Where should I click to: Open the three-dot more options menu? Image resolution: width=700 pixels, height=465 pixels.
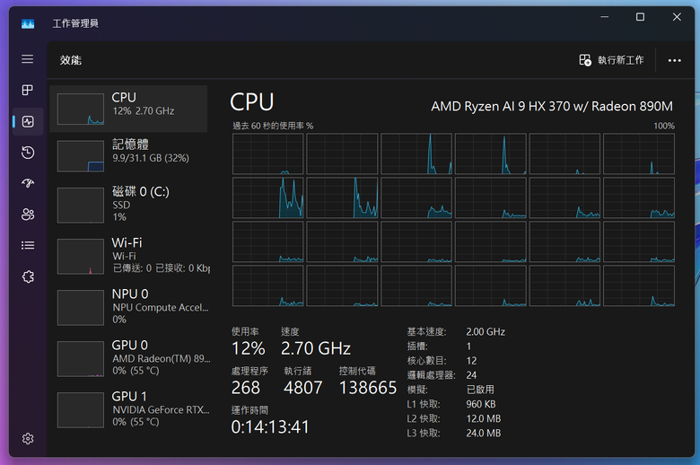coord(674,60)
